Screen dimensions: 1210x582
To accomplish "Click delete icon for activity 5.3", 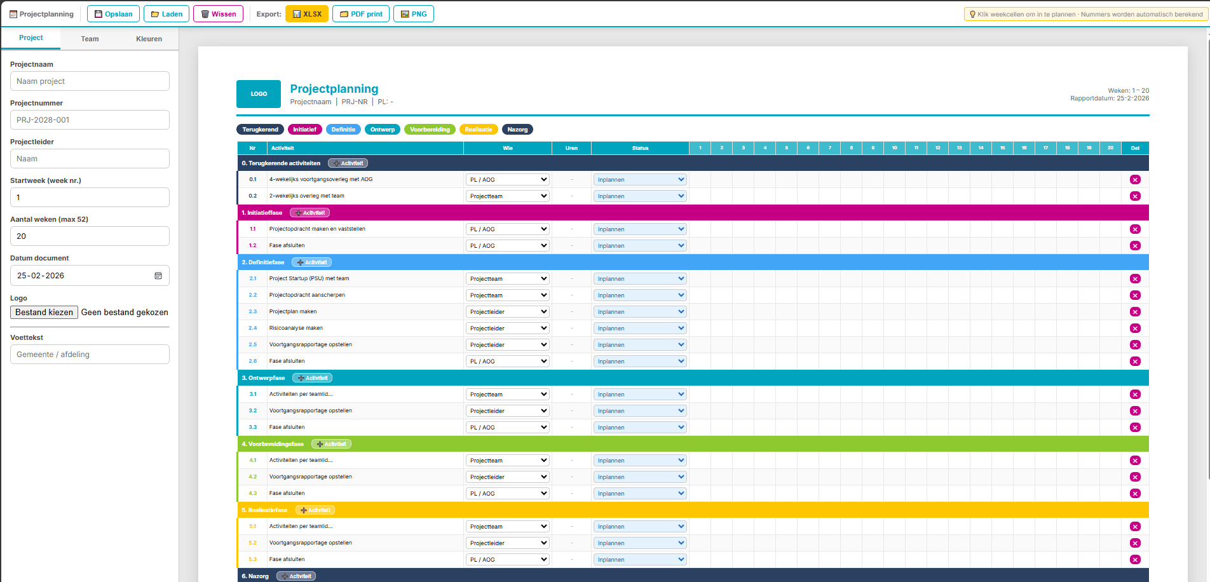I will pos(1135,560).
